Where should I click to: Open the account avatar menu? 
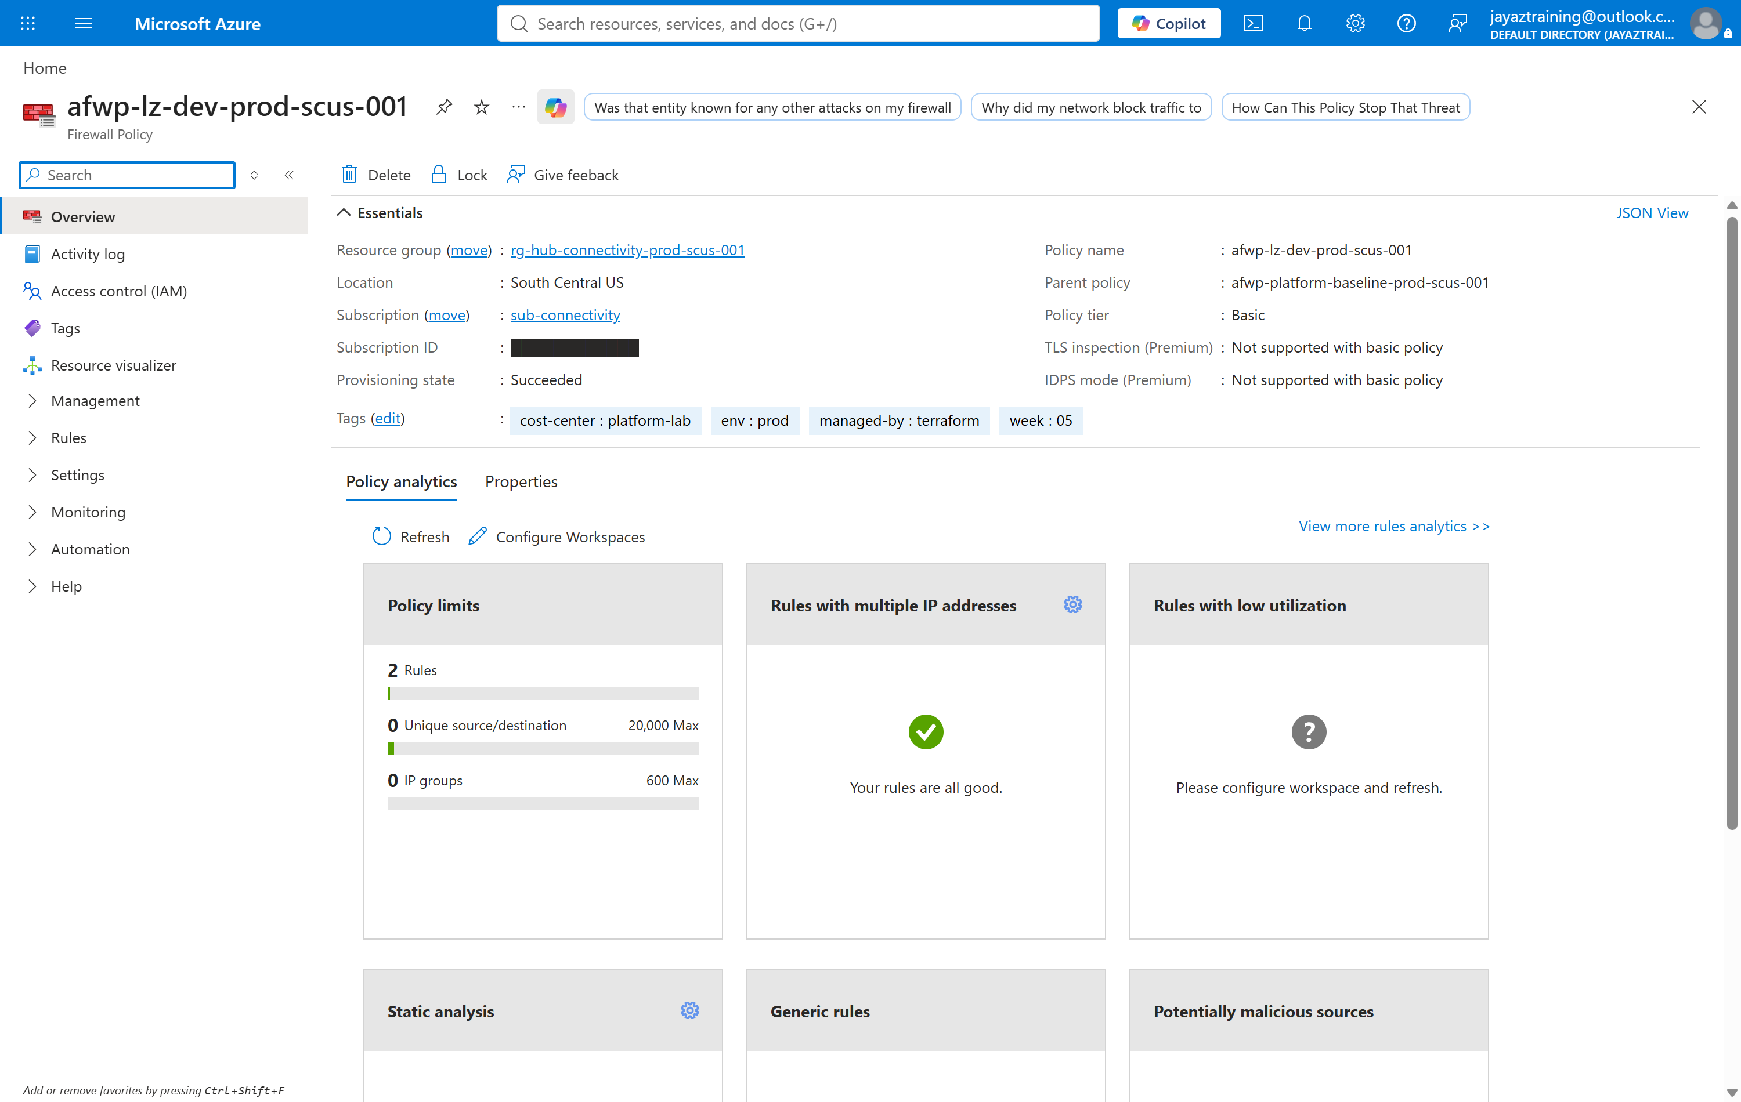pyautogui.click(x=1706, y=23)
